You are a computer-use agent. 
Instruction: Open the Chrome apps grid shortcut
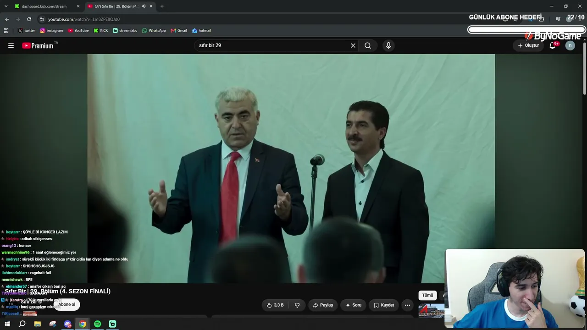coord(6,31)
